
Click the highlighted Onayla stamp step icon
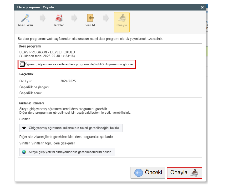pyautogui.click(x=121, y=18)
